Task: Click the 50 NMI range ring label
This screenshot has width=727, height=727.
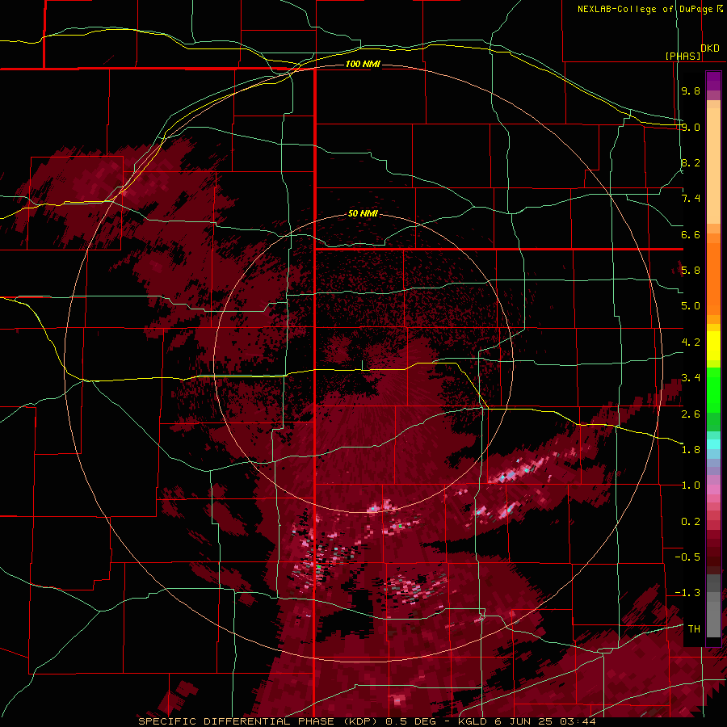Action: [363, 213]
